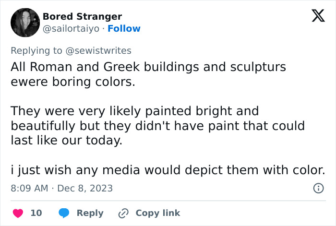This screenshot has height=226, width=336.
Task: Click the chain link icon
Action: (x=123, y=213)
